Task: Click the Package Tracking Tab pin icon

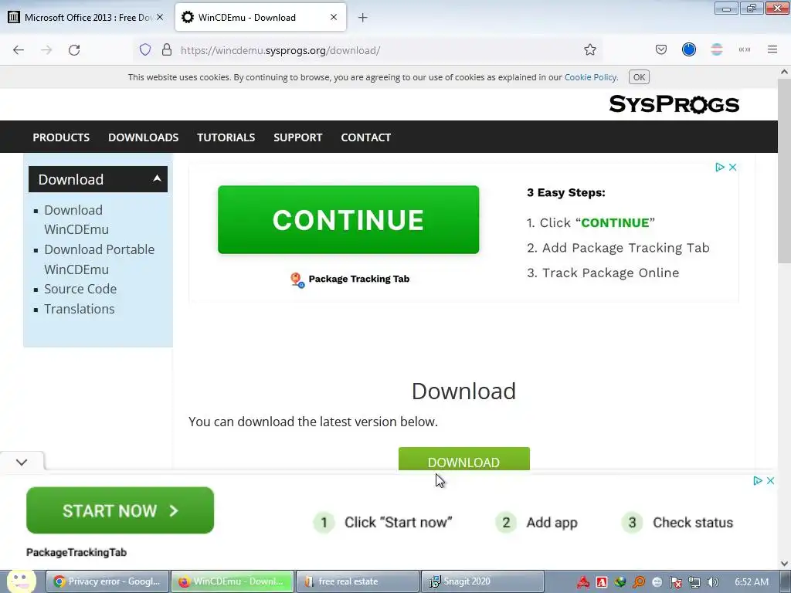Action: (x=297, y=280)
